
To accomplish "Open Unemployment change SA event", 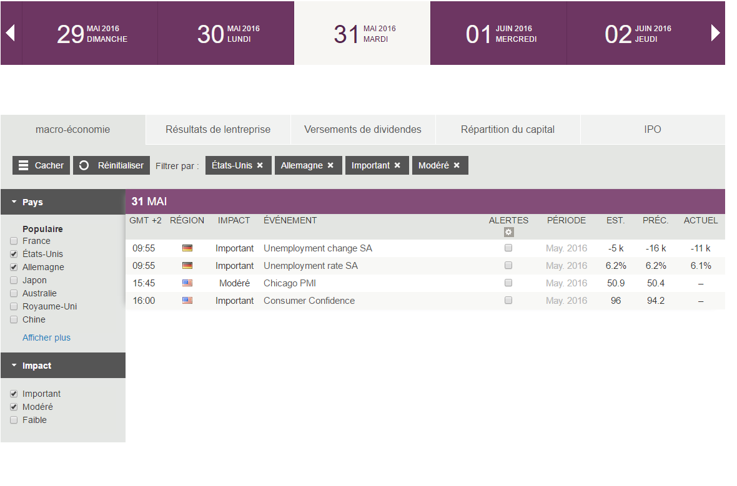I will pyautogui.click(x=318, y=248).
